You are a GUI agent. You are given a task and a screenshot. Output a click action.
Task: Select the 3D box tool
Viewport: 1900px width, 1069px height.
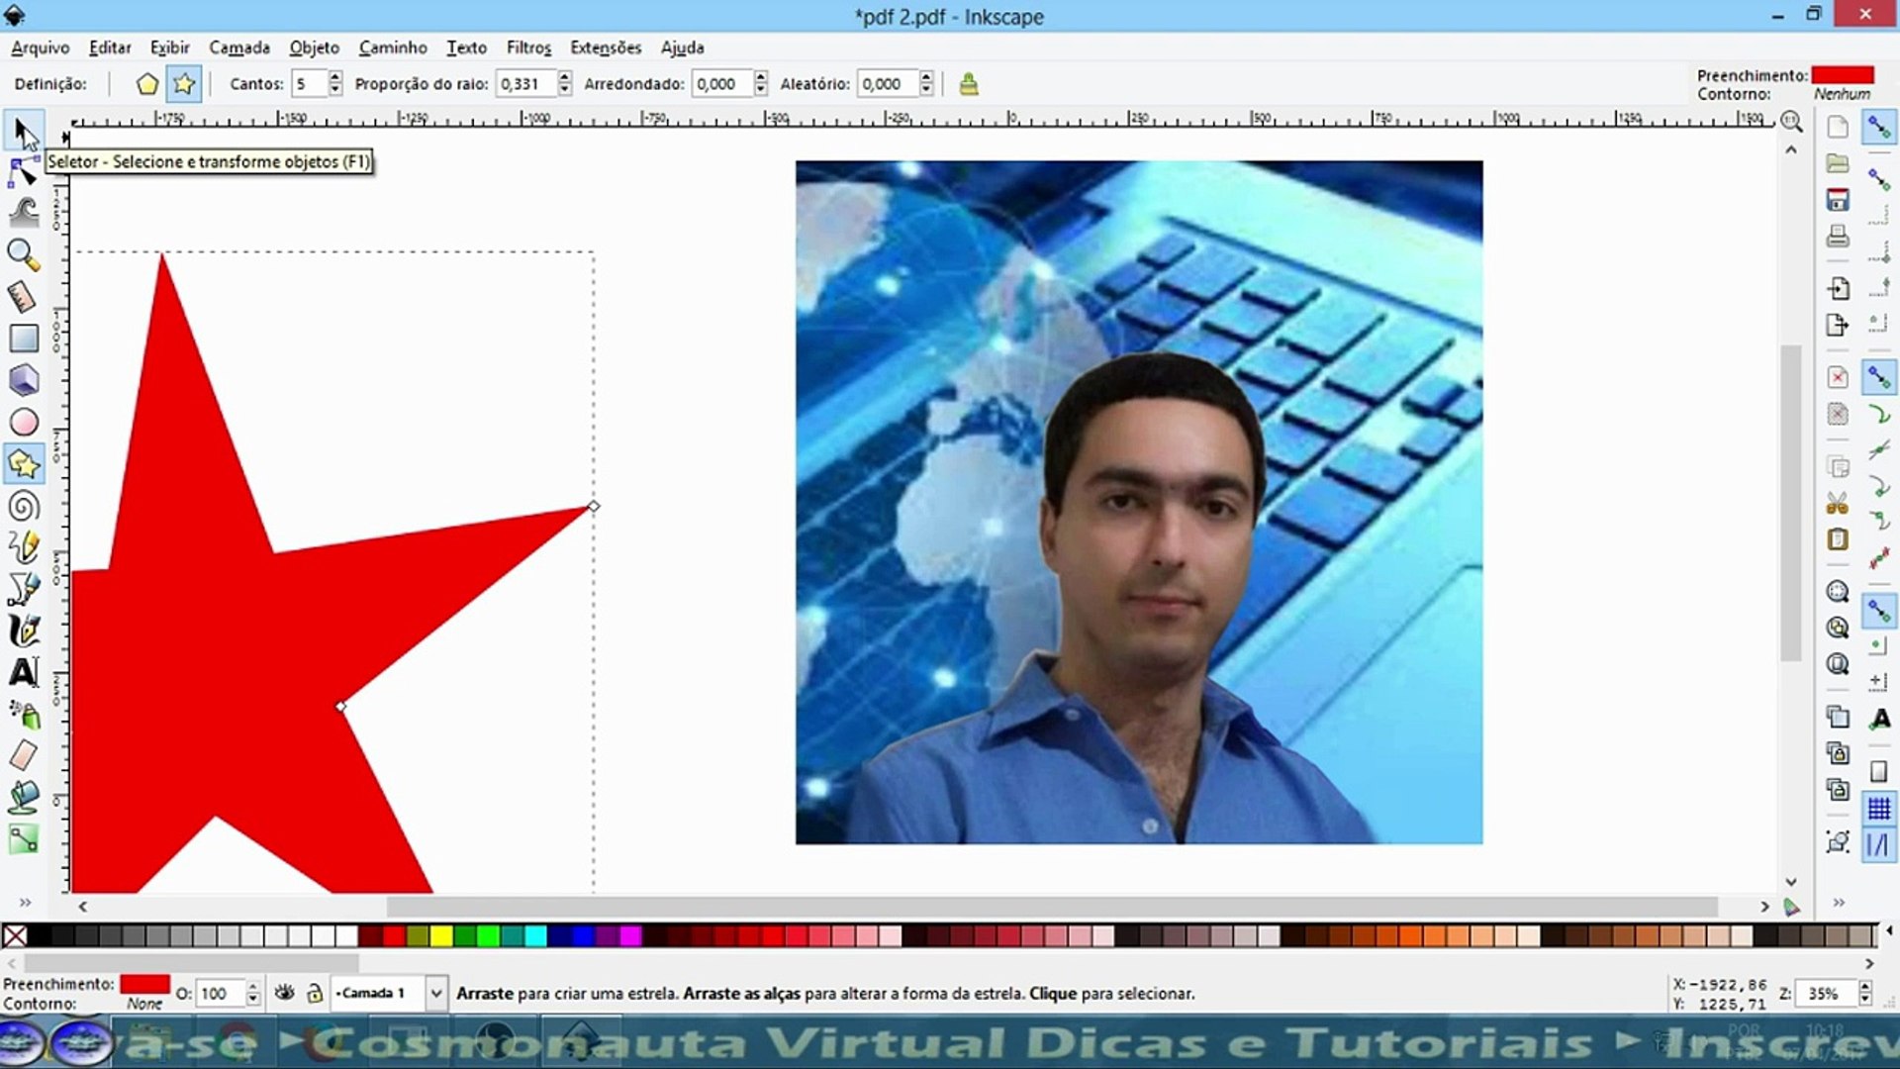click(24, 380)
